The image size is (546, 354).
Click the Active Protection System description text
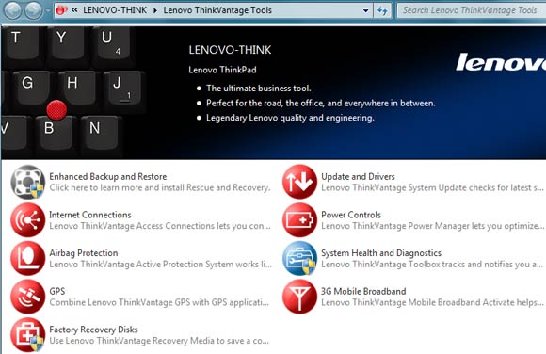click(160, 265)
